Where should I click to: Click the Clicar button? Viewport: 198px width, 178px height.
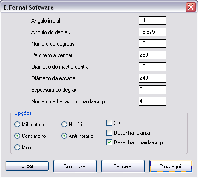[x=27, y=166]
